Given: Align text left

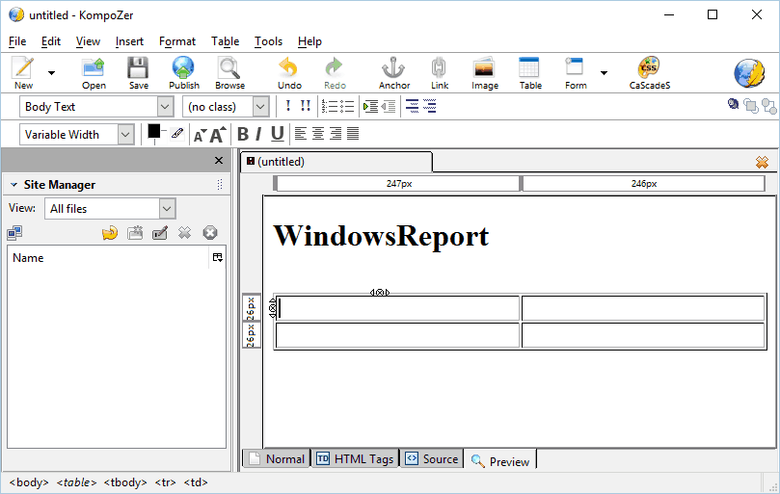Looking at the screenshot, I should 301,134.
